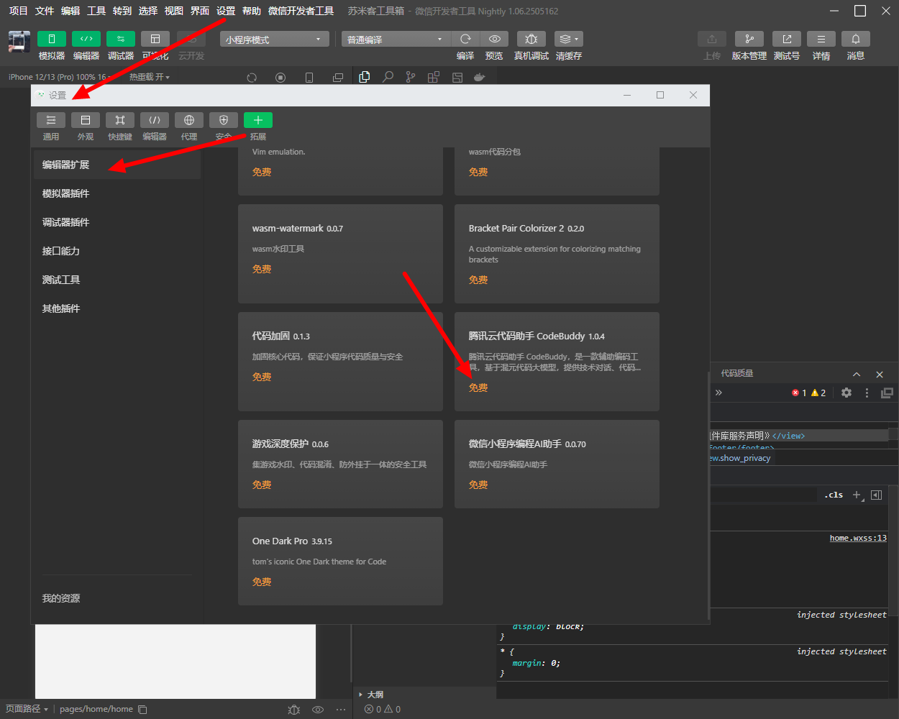Open the 编辑器 tab in settings window

(155, 120)
